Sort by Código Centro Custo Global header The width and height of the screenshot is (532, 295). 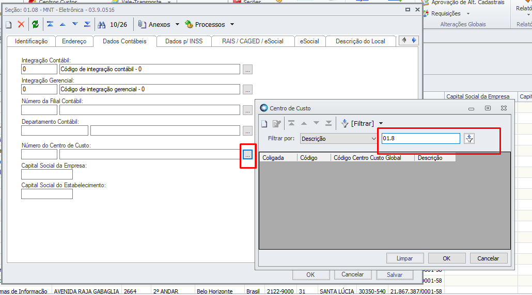click(x=372, y=158)
